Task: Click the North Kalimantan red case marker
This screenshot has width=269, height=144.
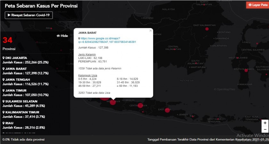Action: coord(204,5)
